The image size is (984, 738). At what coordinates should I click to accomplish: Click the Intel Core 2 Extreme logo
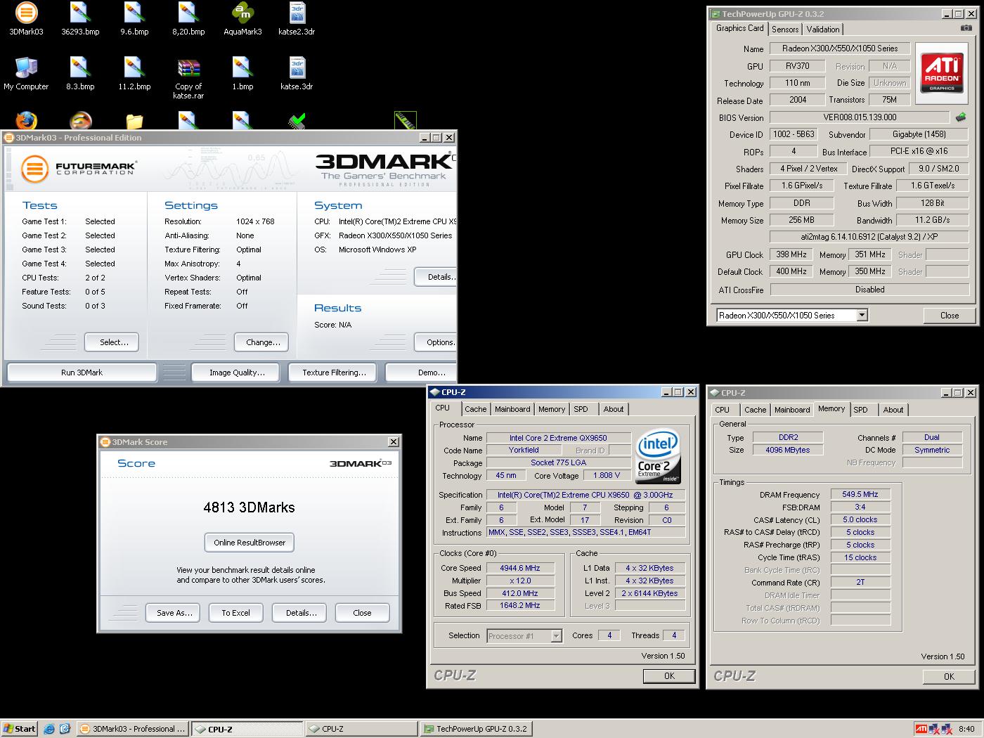pos(658,455)
